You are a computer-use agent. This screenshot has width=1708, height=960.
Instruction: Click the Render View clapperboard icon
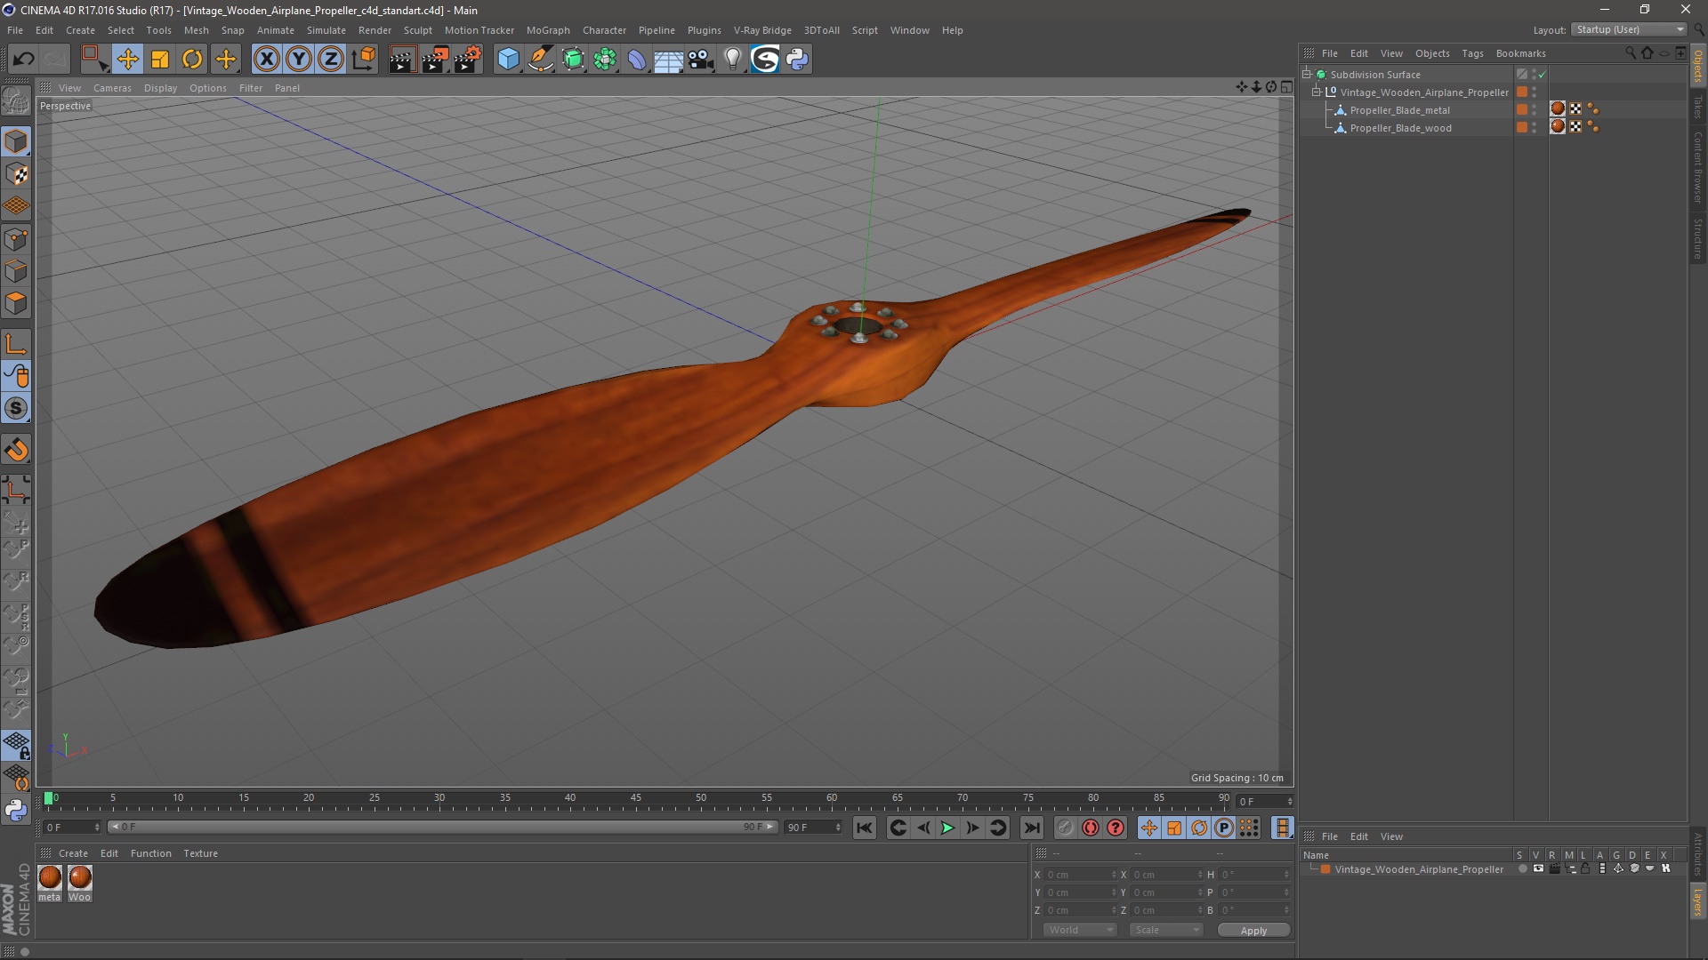coord(401,60)
